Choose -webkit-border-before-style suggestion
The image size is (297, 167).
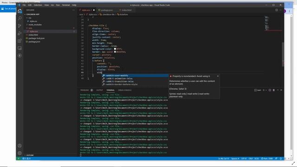pos(135,84)
